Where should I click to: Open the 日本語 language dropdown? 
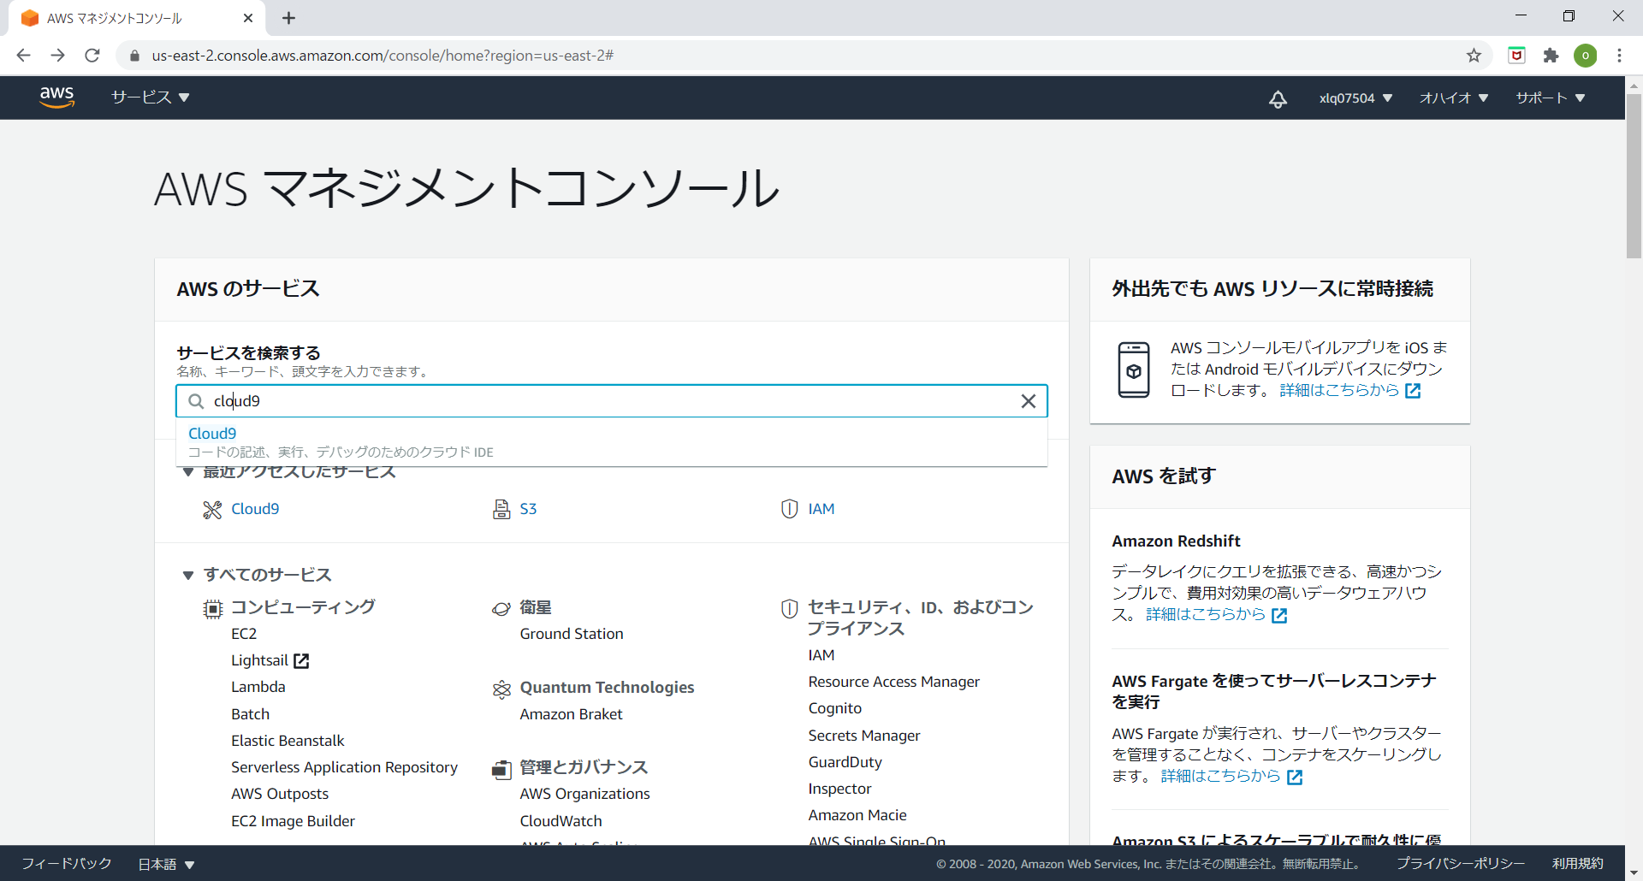click(x=167, y=865)
